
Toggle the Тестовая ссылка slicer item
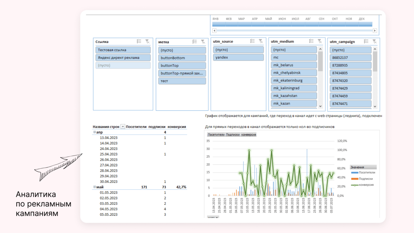tap(123, 50)
